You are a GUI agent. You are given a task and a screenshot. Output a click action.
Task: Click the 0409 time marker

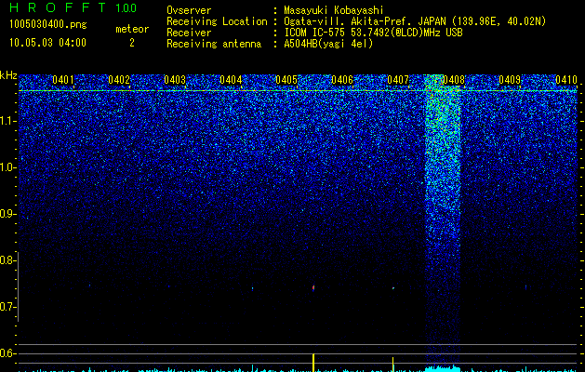510,80
